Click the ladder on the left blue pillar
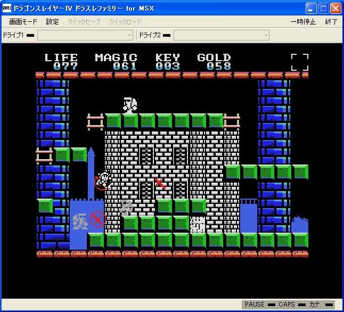Screen dimensions: 344x312 point(44,156)
